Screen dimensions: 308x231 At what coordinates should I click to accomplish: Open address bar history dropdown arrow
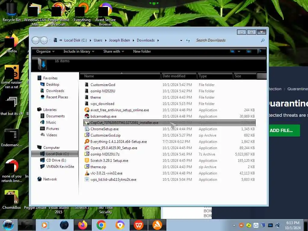181,41
